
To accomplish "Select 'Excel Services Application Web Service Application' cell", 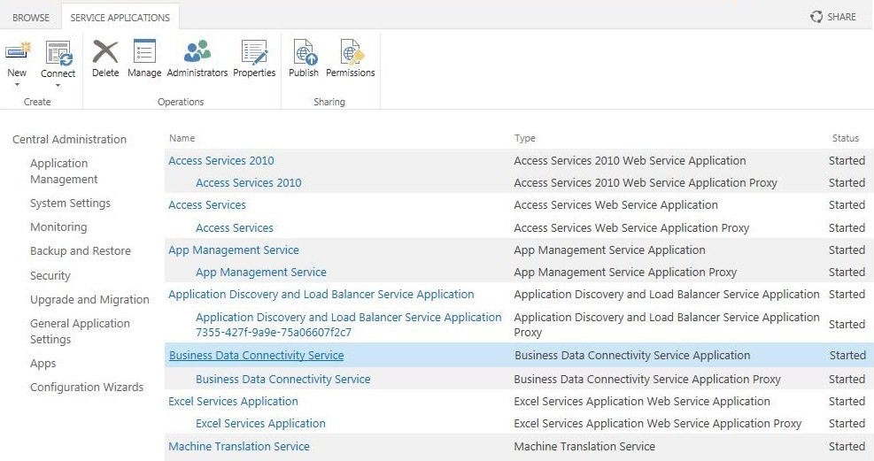I will (x=642, y=402).
